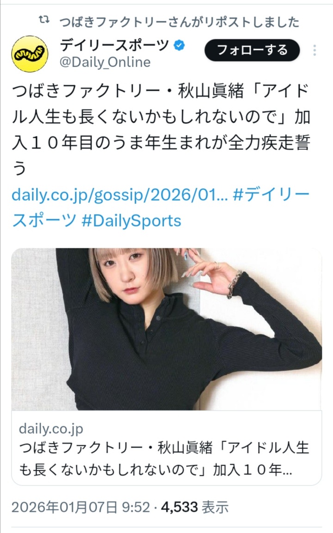Click the 2026年01月07日 9:52 timestamp

click(81, 508)
